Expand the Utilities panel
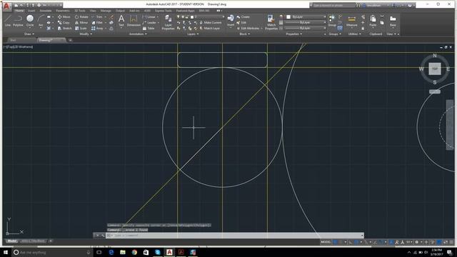The height and width of the screenshot is (257, 457). tap(354, 34)
